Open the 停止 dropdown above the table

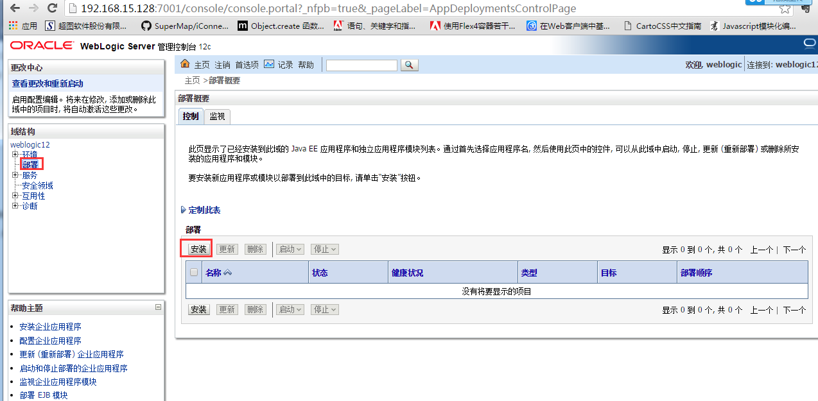pos(324,249)
